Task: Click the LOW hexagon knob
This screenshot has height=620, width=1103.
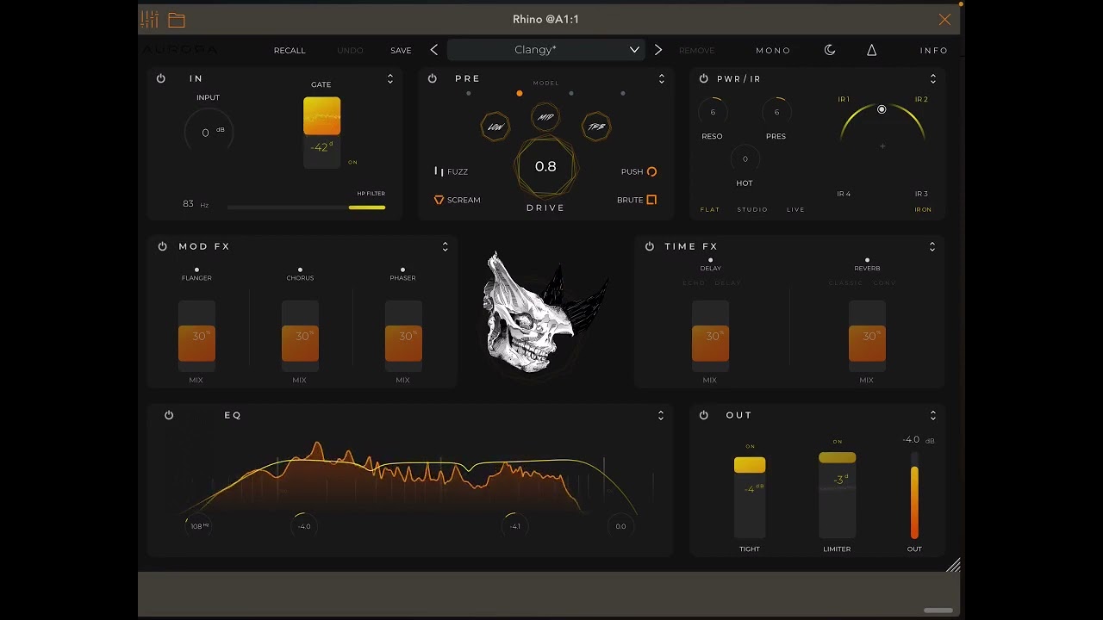Action: (495, 127)
